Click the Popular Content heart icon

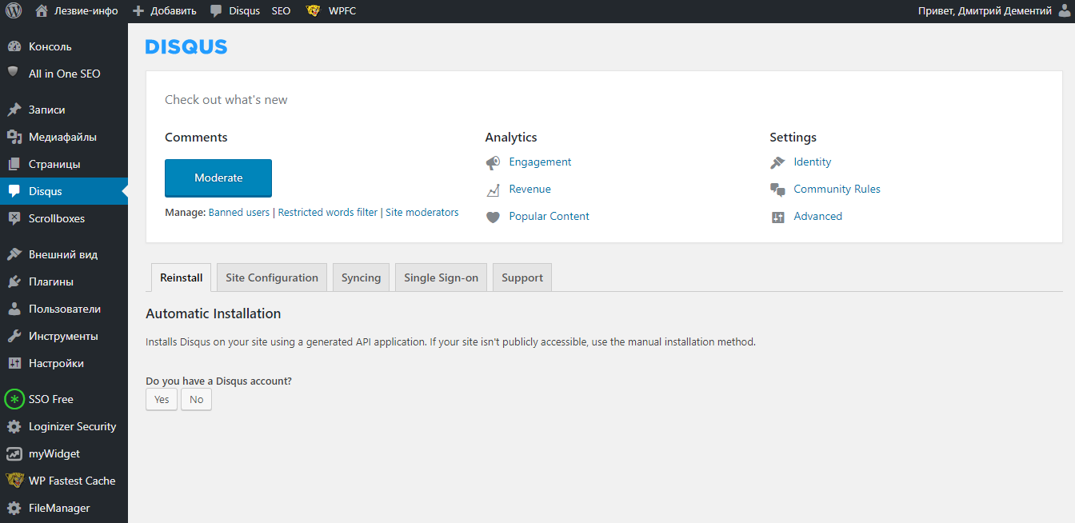[x=494, y=217]
